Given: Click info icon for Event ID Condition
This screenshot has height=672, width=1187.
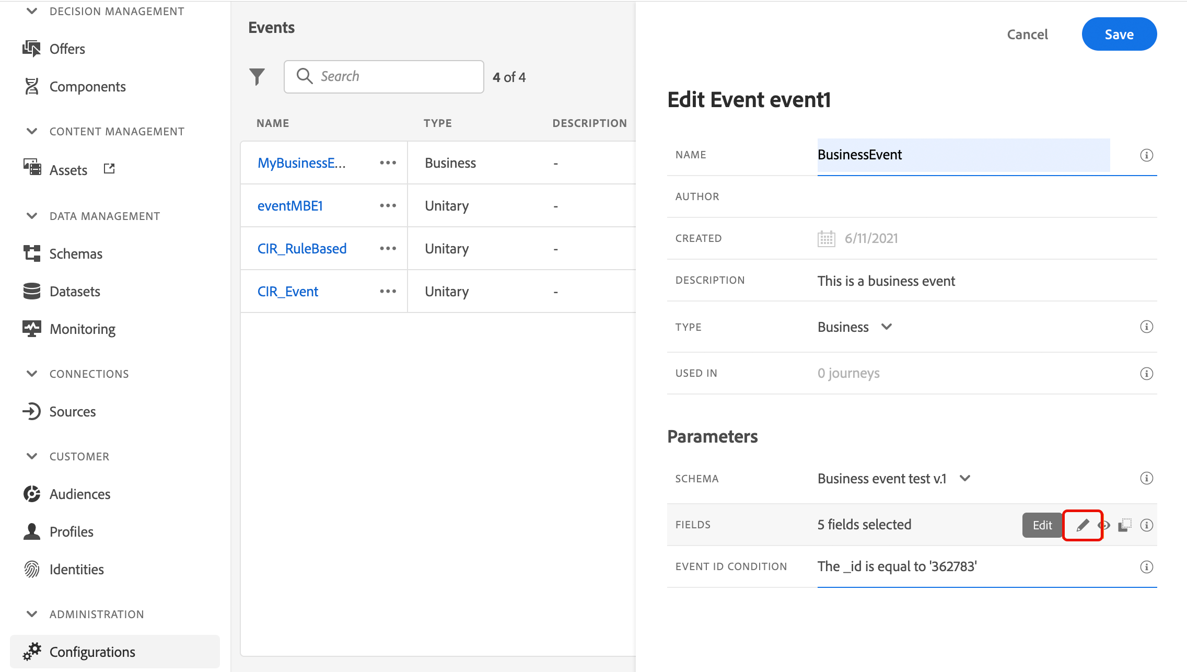Looking at the screenshot, I should (x=1146, y=567).
